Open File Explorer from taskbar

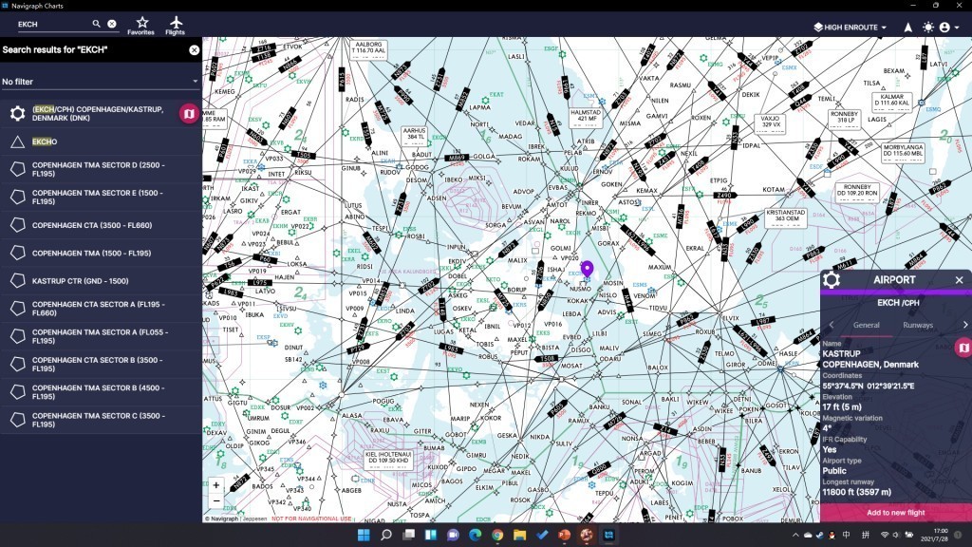pos(519,535)
